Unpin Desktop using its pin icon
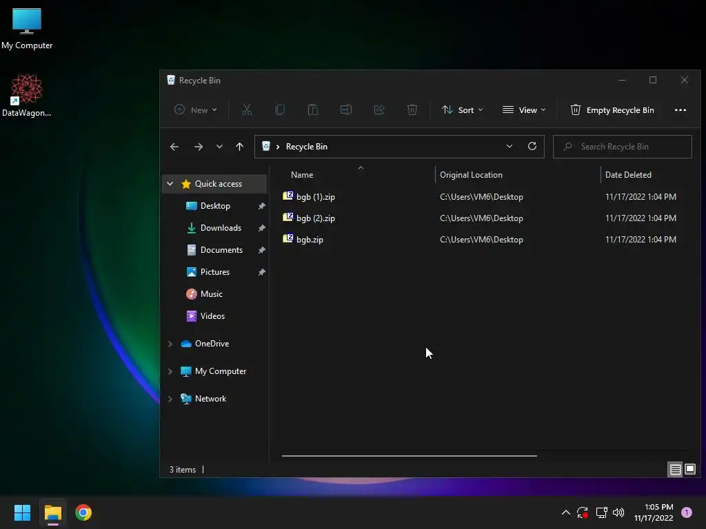Image resolution: width=706 pixels, height=529 pixels. (261, 206)
